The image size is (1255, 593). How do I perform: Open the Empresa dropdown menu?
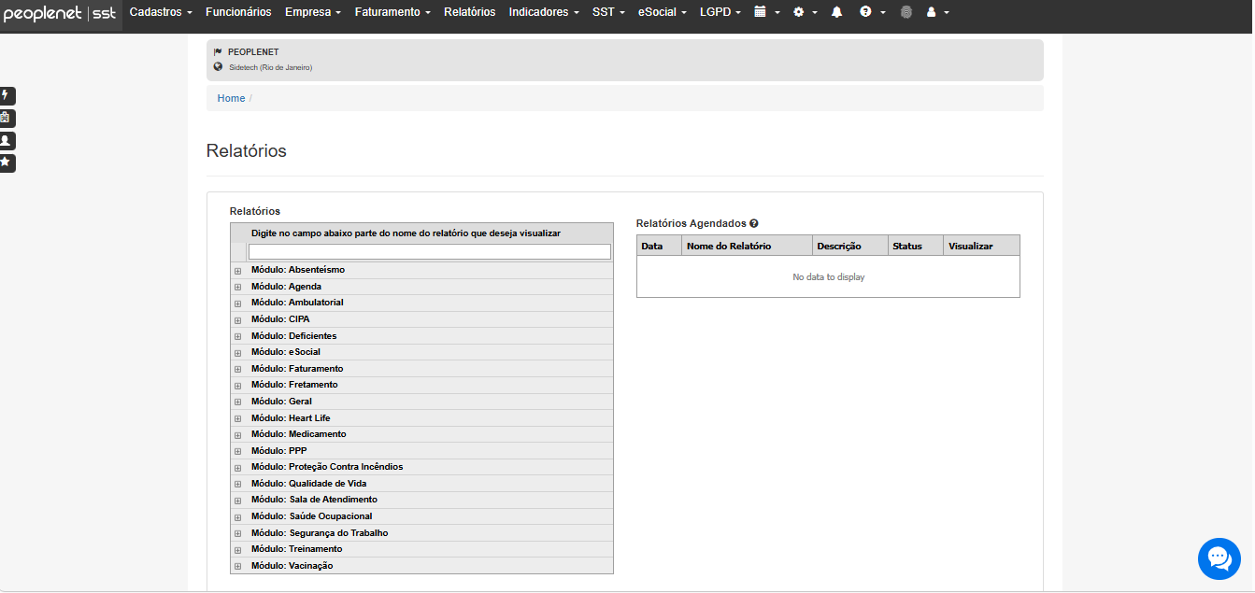pyautogui.click(x=313, y=12)
